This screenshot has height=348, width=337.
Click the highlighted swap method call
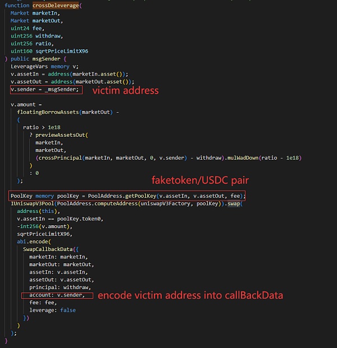[x=234, y=203]
